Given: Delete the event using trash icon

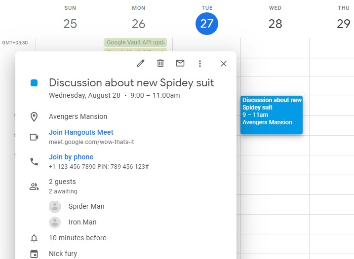Looking at the screenshot, I should coord(160,63).
